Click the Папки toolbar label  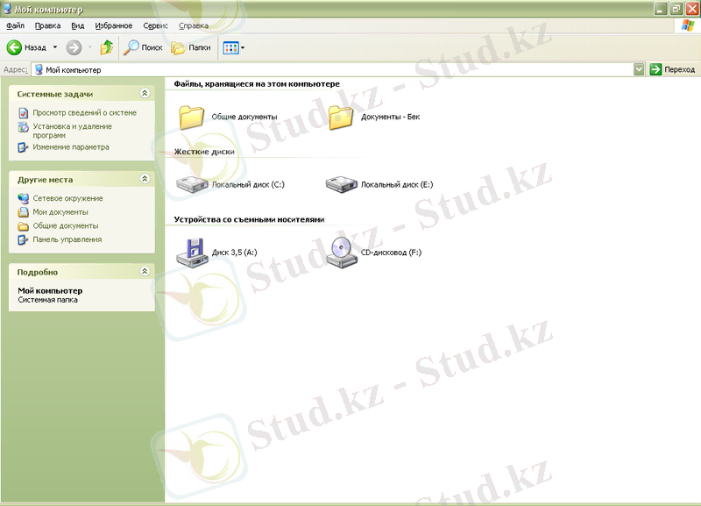pyautogui.click(x=200, y=47)
